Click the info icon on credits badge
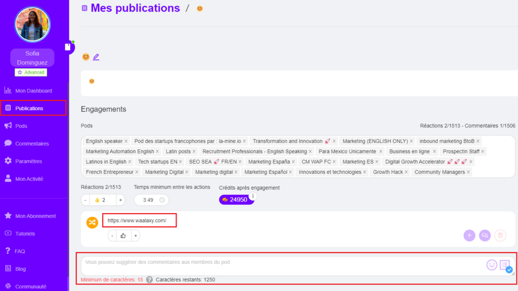Viewport: 518px width, 291px height. point(253,196)
